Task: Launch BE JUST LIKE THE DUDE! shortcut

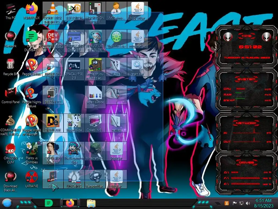Action: click(x=95, y=41)
